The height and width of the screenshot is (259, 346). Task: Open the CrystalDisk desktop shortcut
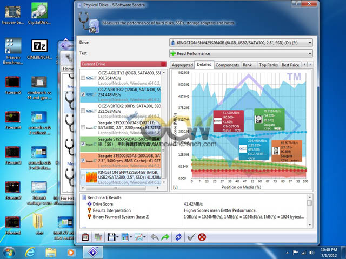point(39,13)
